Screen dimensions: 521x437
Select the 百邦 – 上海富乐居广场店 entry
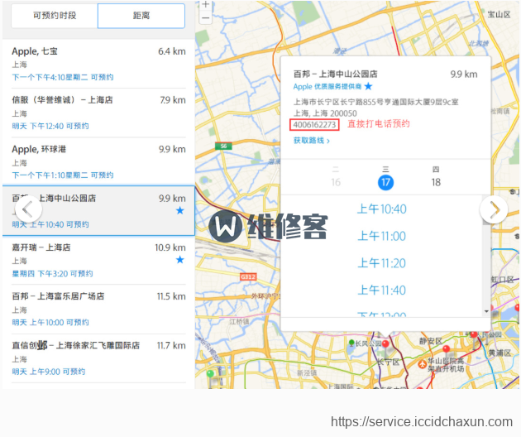pyautogui.click(x=98, y=309)
